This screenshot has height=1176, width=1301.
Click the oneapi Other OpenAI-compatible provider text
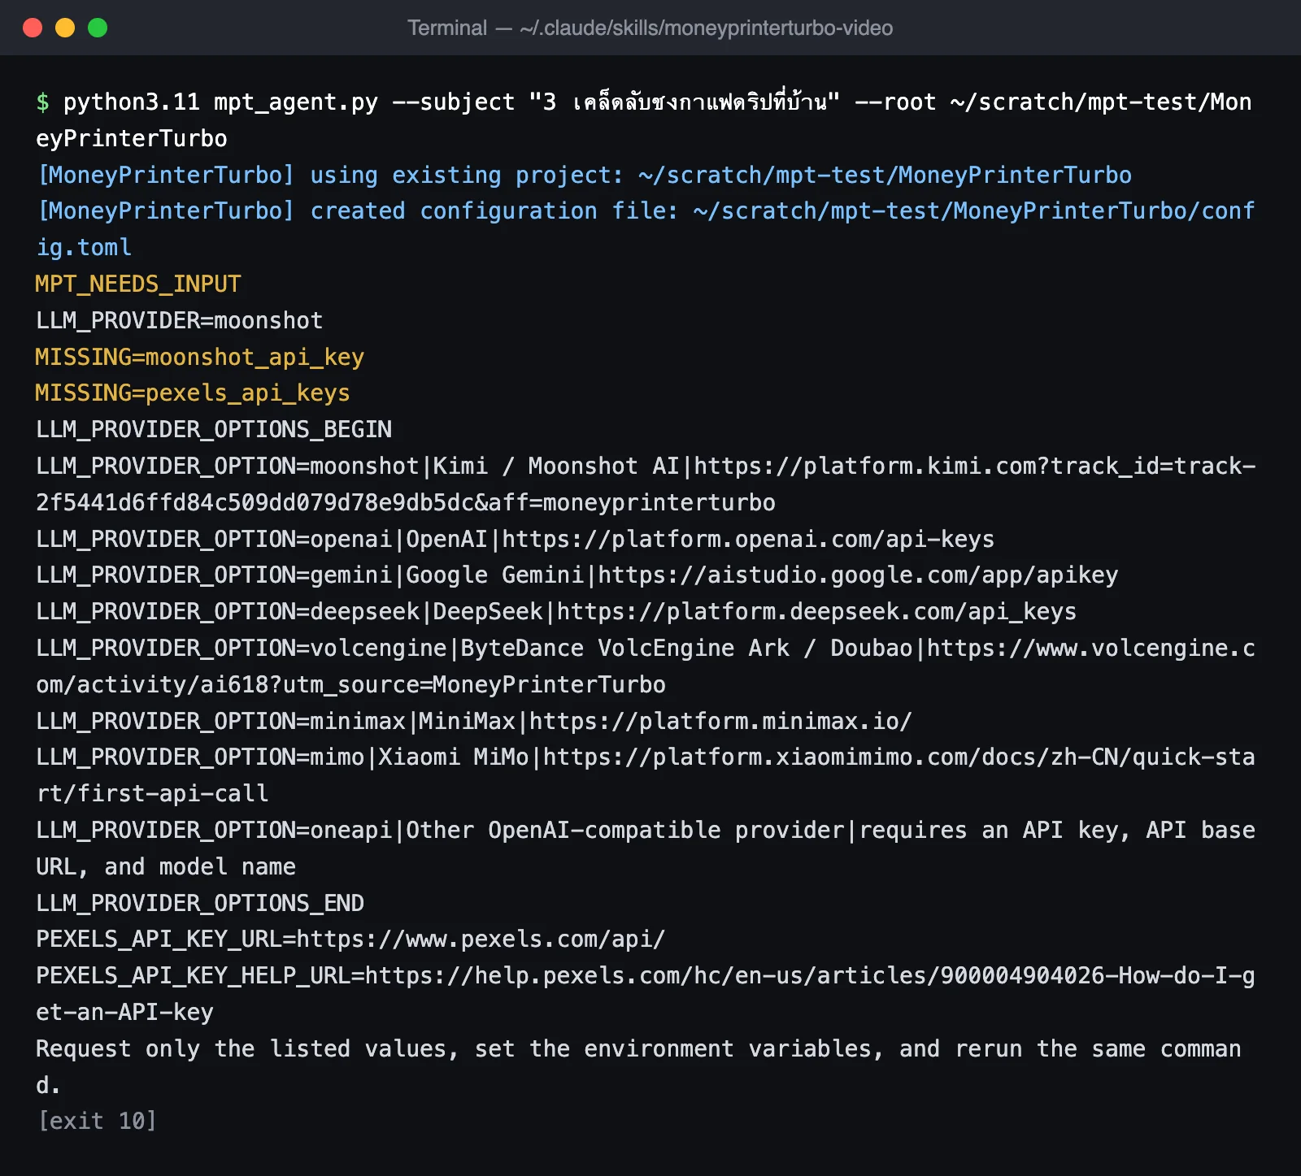coord(646,848)
